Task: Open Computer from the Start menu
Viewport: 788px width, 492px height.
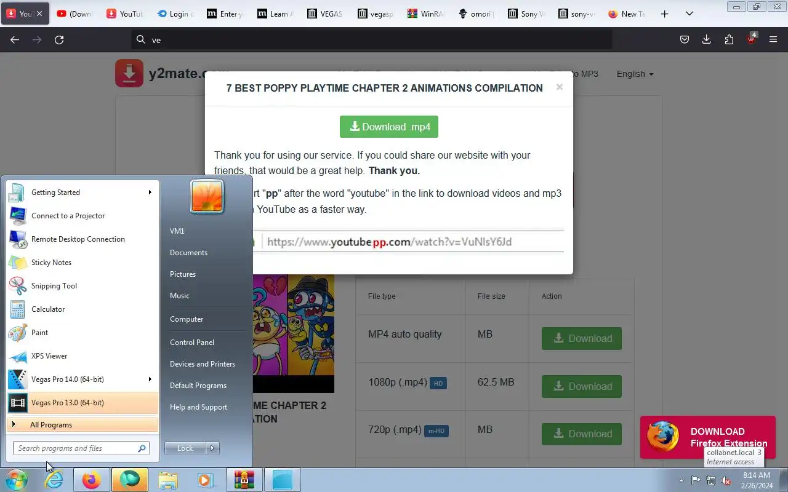Action: (187, 319)
